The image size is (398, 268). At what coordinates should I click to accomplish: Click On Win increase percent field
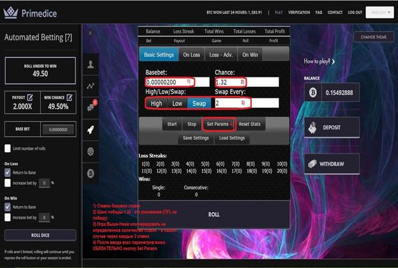click(x=44, y=217)
